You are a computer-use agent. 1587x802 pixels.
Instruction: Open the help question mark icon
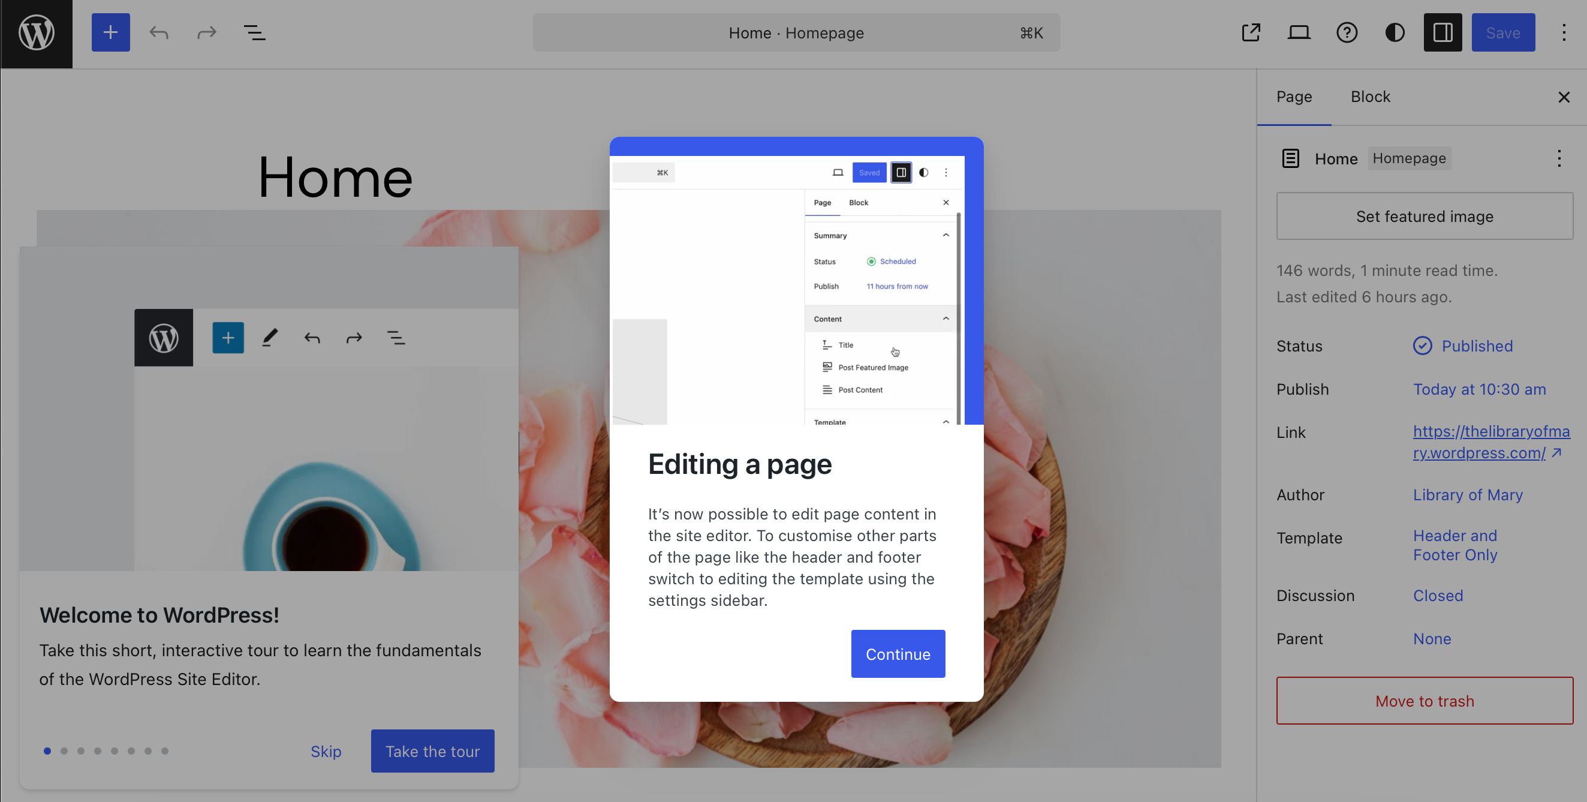point(1347,32)
